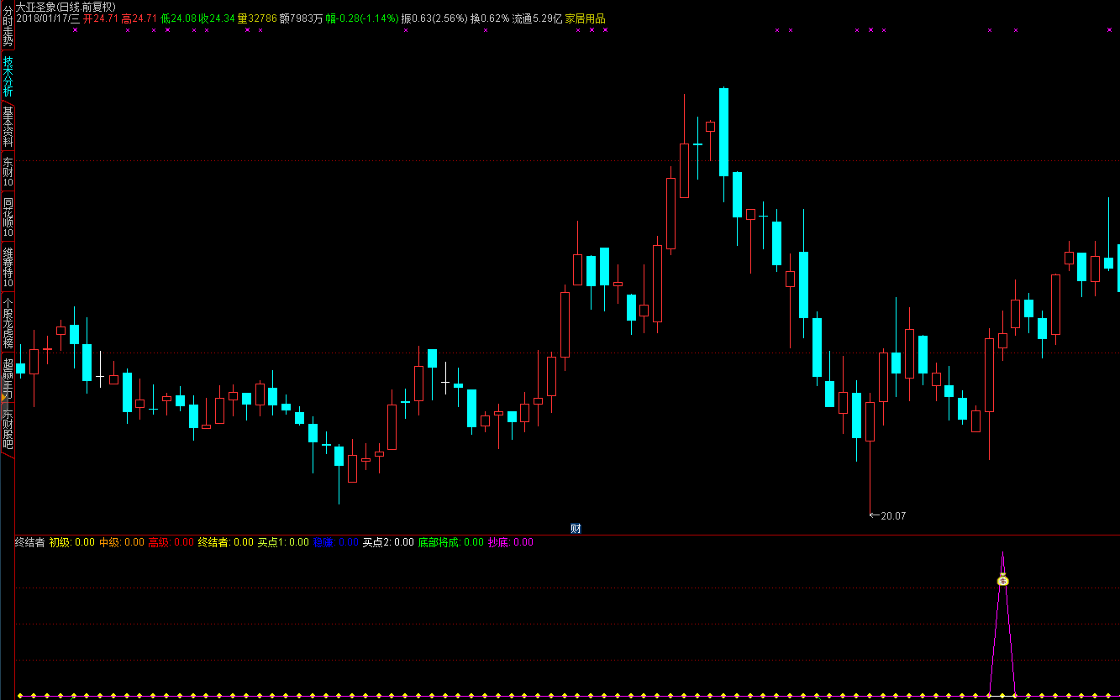This screenshot has width=1120, height=700.
Task: Click the yellow 终结者: 0.00 value
Action: point(225,542)
